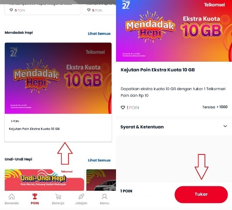
Task: Select the POIN trophy icon
Action: coord(35,196)
